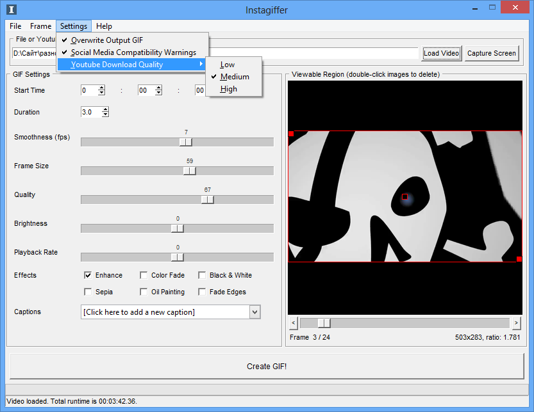The width and height of the screenshot is (534, 412).
Task: Click the frame scrollbar thumb
Action: (x=324, y=323)
